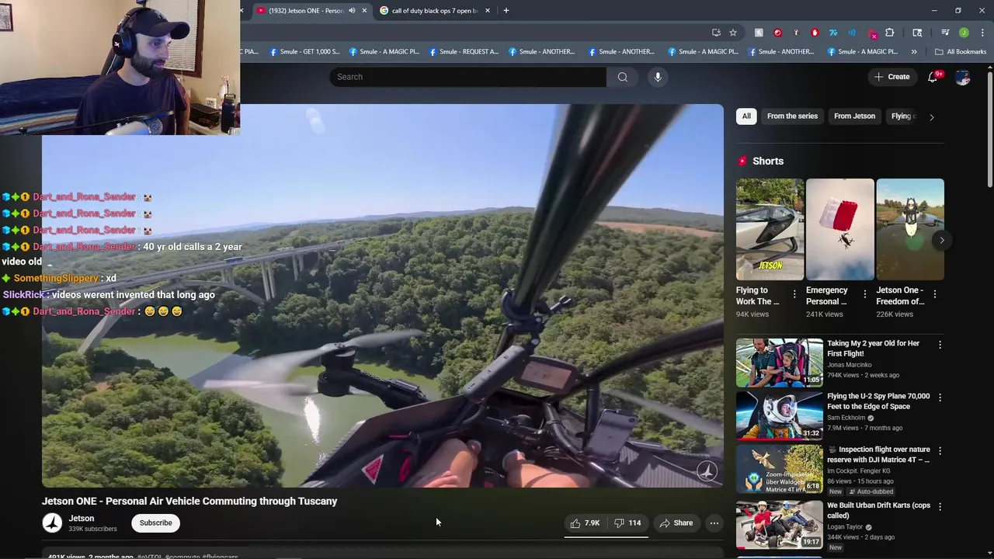Open the Jetson One Freedom short thumbnail
Screen dimensions: 994x559
[x=910, y=230]
